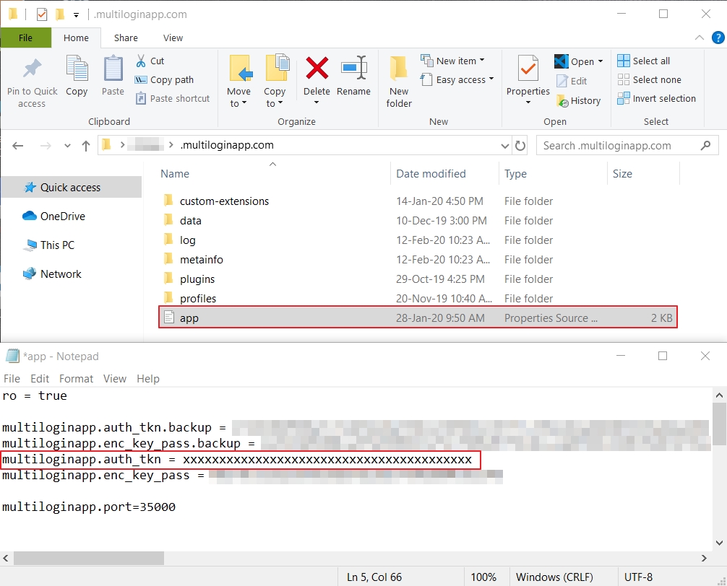Open the Move to command
Screen dimensions: 727x586
coord(238,82)
